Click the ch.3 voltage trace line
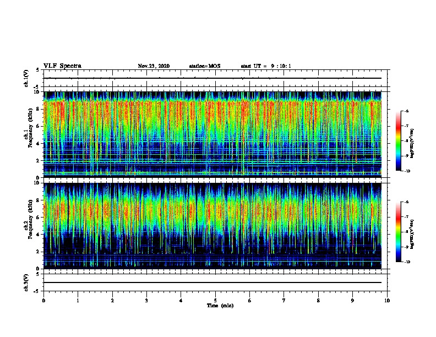The image size is (436, 337). pos(212,282)
